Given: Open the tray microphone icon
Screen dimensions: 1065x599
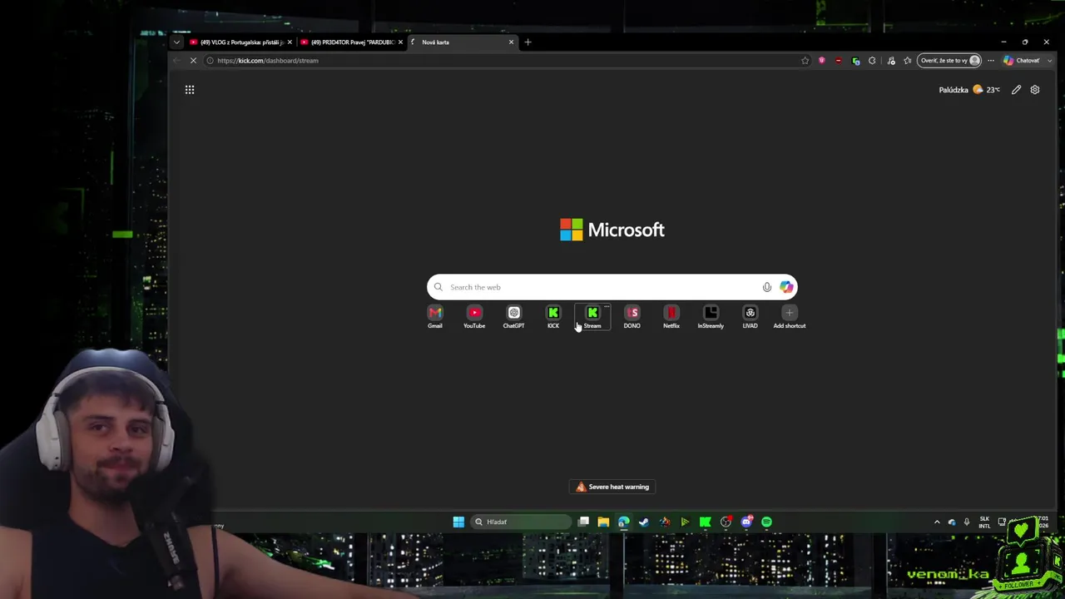Looking at the screenshot, I should pos(967,522).
